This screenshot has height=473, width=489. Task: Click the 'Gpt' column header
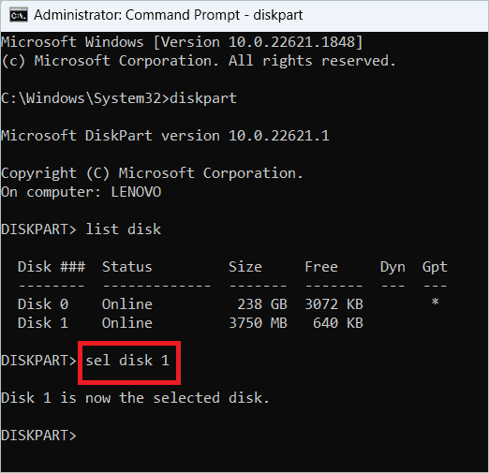pos(435,268)
